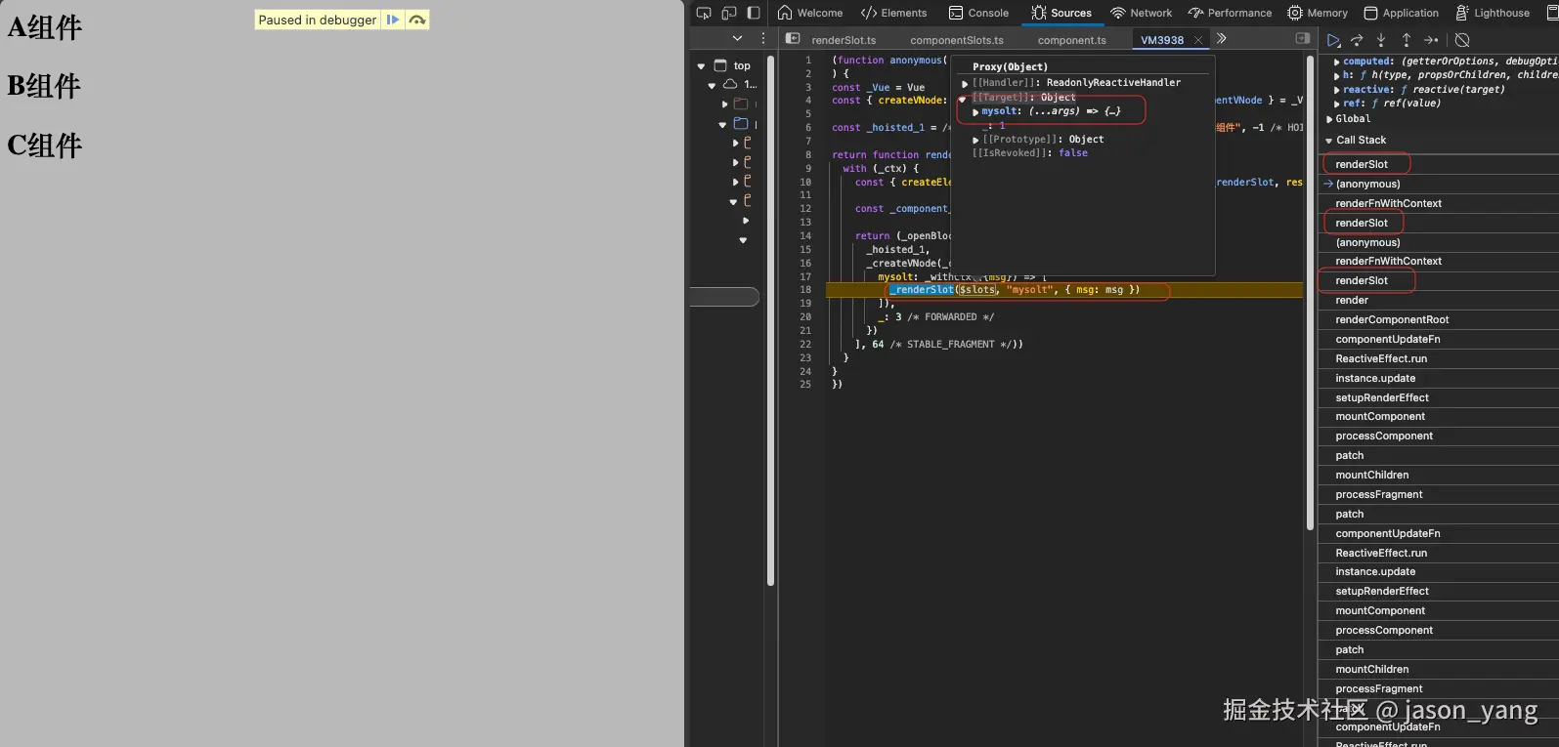Screen dimensions: 1559x747
Task: Resume script execution in debugger toolbar
Action: click(1333, 40)
